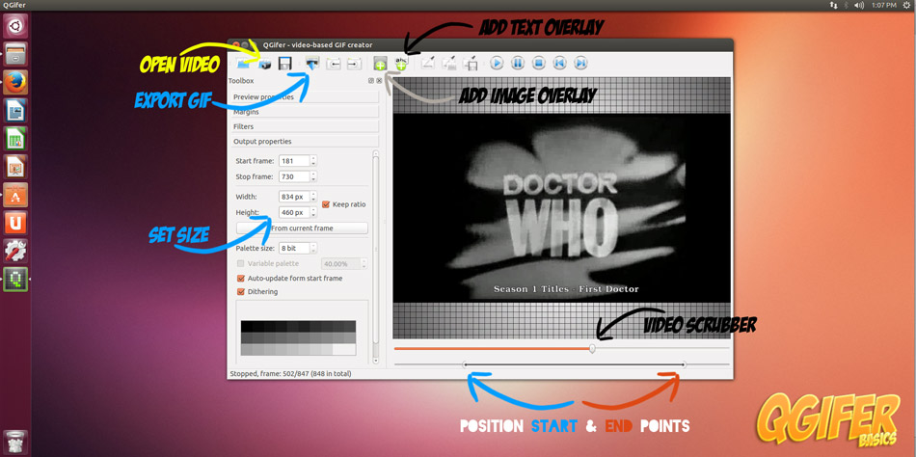Click the Start frame input field

pyautogui.click(x=293, y=161)
